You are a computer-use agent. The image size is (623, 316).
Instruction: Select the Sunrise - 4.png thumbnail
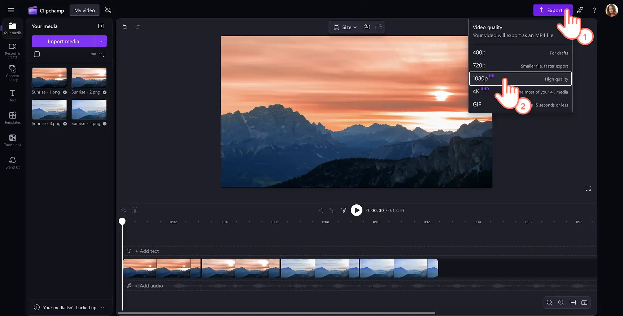[x=89, y=109]
